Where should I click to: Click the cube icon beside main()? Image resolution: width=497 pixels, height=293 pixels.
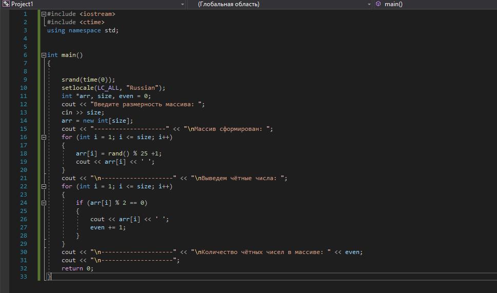pyautogui.click(x=378, y=4)
